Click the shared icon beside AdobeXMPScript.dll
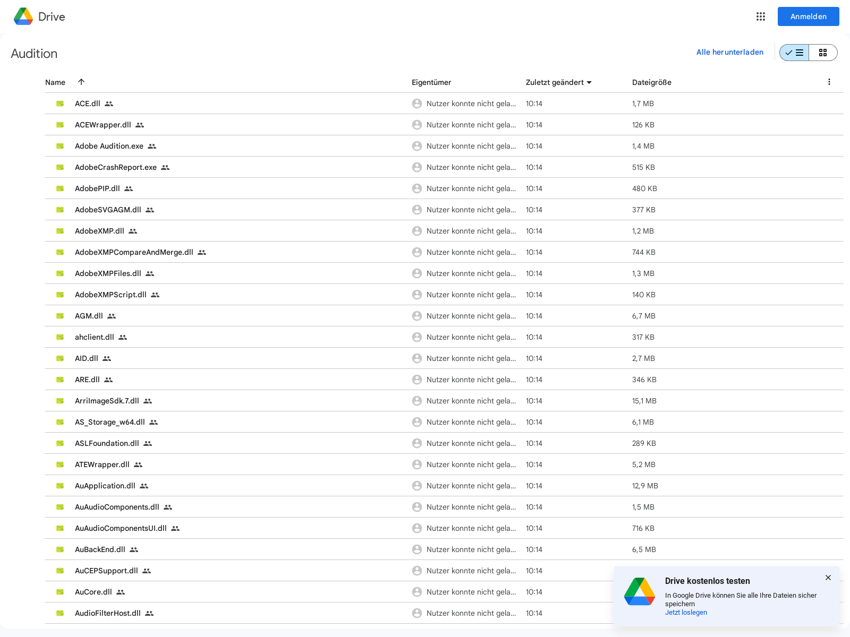 [155, 295]
